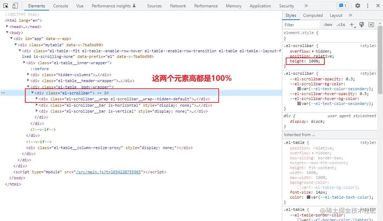Click the el-table color property swatch
The height and width of the screenshot is (221, 383).
tap(309, 197)
